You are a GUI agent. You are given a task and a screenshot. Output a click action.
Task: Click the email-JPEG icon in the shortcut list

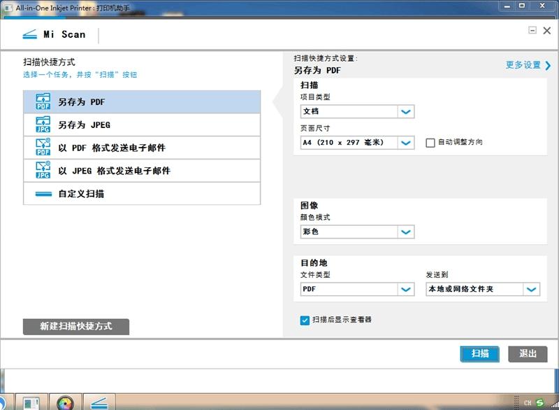pyautogui.click(x=43, y=170)
